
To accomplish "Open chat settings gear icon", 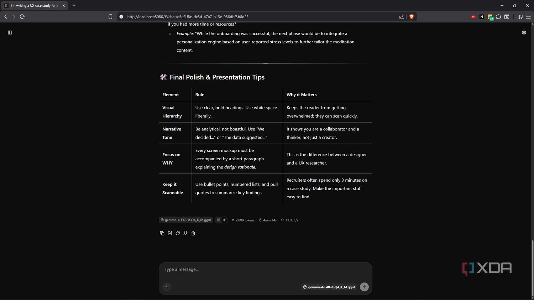I will coord(524,32).
